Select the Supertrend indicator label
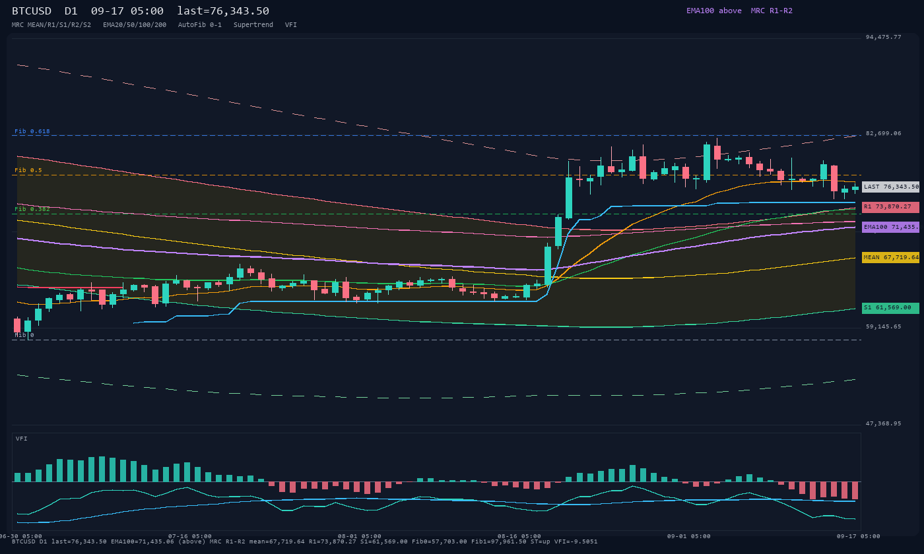 pos(253,25)
